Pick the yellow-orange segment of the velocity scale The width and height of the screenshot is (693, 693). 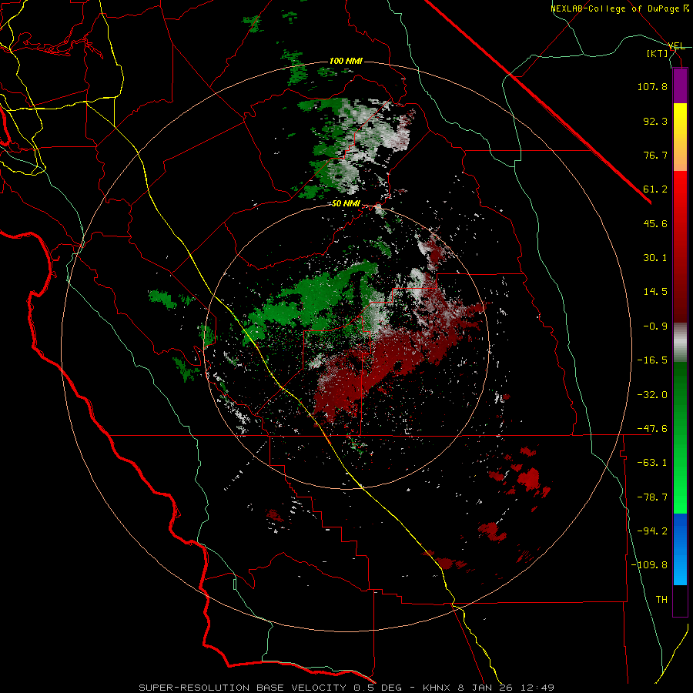(680, 137)
